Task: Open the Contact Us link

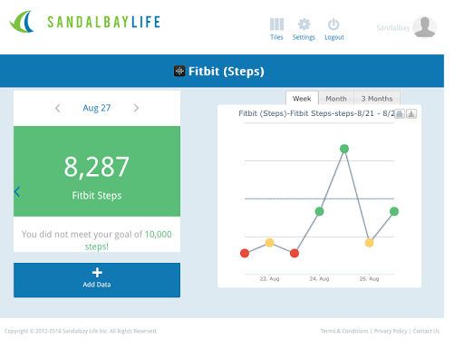Action: tap(426, 331)
